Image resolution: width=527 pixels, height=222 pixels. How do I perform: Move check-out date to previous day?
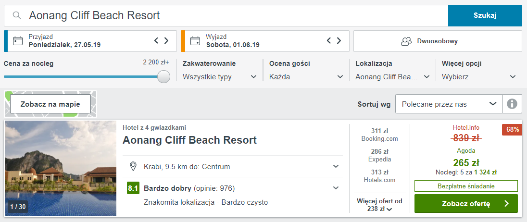tap(329, 41)
